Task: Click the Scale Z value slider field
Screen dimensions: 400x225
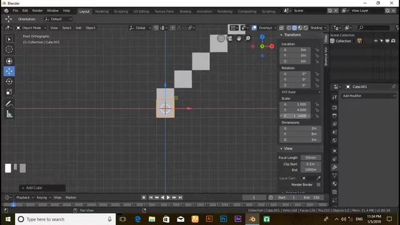Action: click(296, 116)
